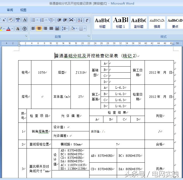
Task: Click the cell containing 1076
Action: [x=41, y=73]
